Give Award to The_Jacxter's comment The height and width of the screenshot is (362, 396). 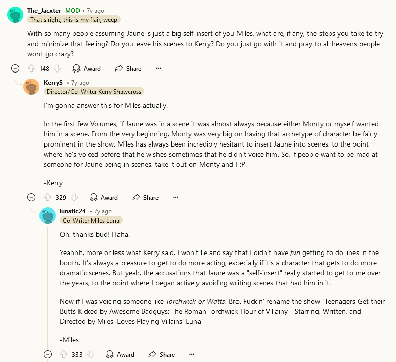[x=87, y=68]
